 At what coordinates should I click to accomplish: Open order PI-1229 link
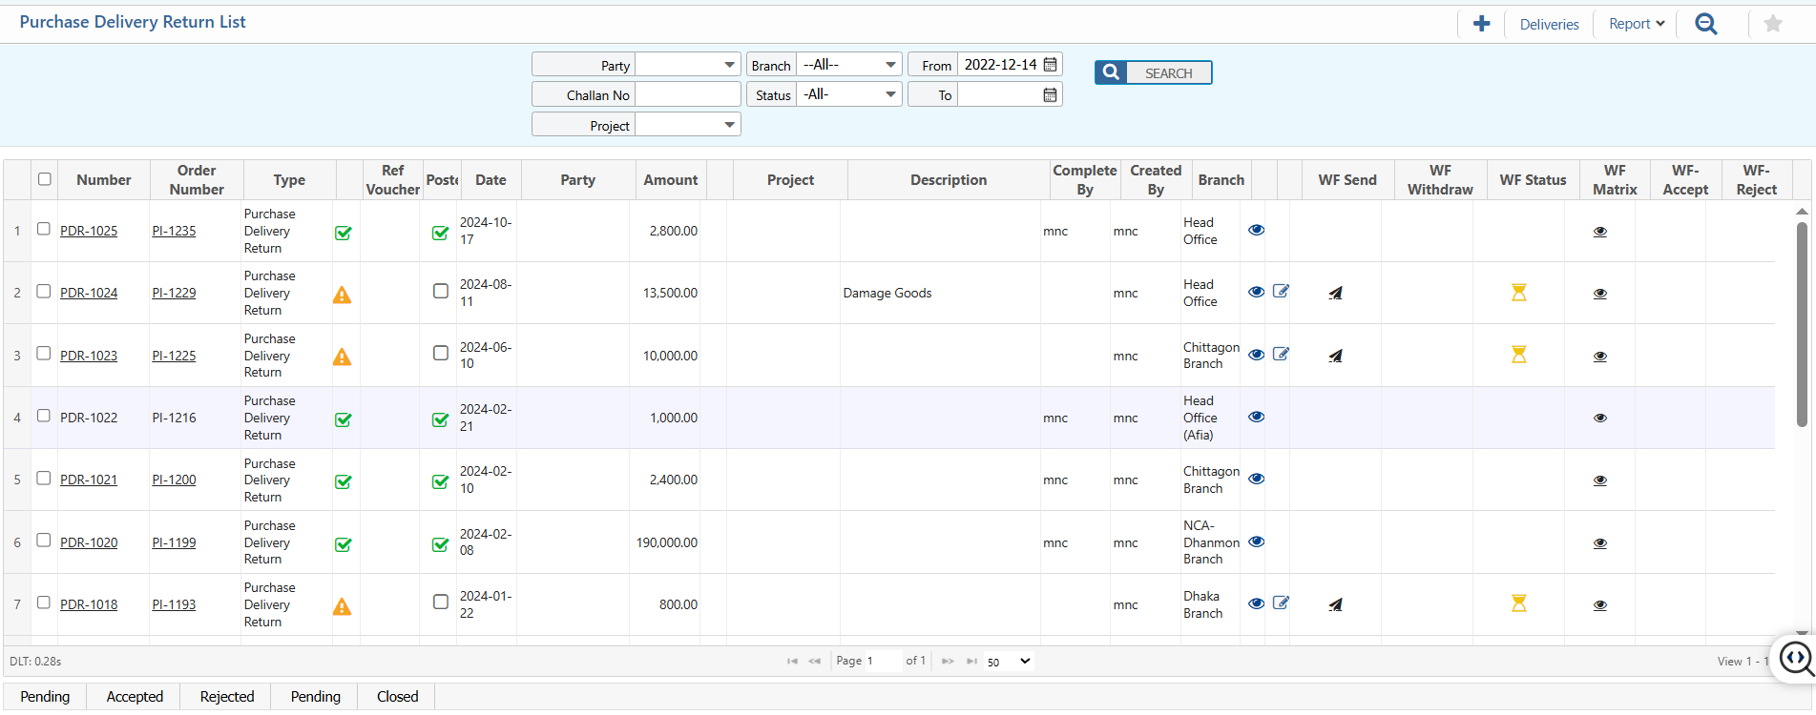(x=174, y=293)
